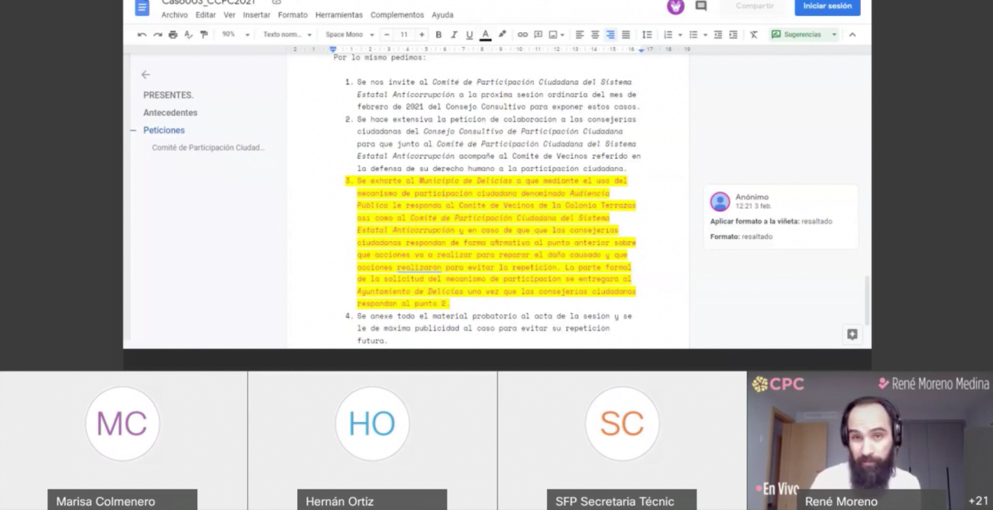Set the font size field showing 11
993x510 pixels.
(x=404, y=34)
